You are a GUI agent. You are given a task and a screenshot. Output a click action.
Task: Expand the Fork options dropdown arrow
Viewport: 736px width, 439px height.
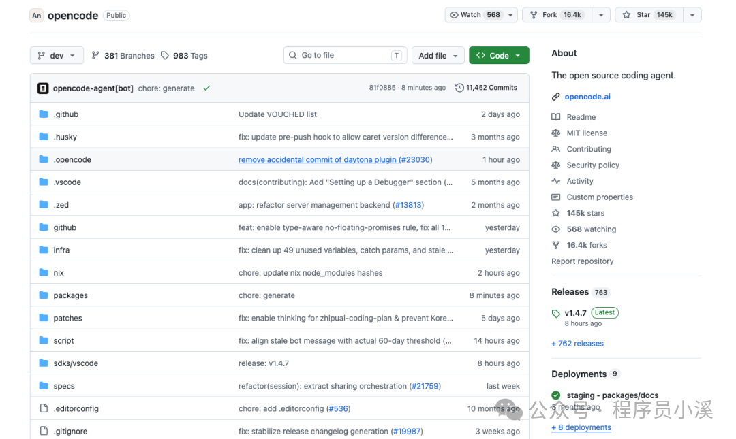[x=601, y=15]
